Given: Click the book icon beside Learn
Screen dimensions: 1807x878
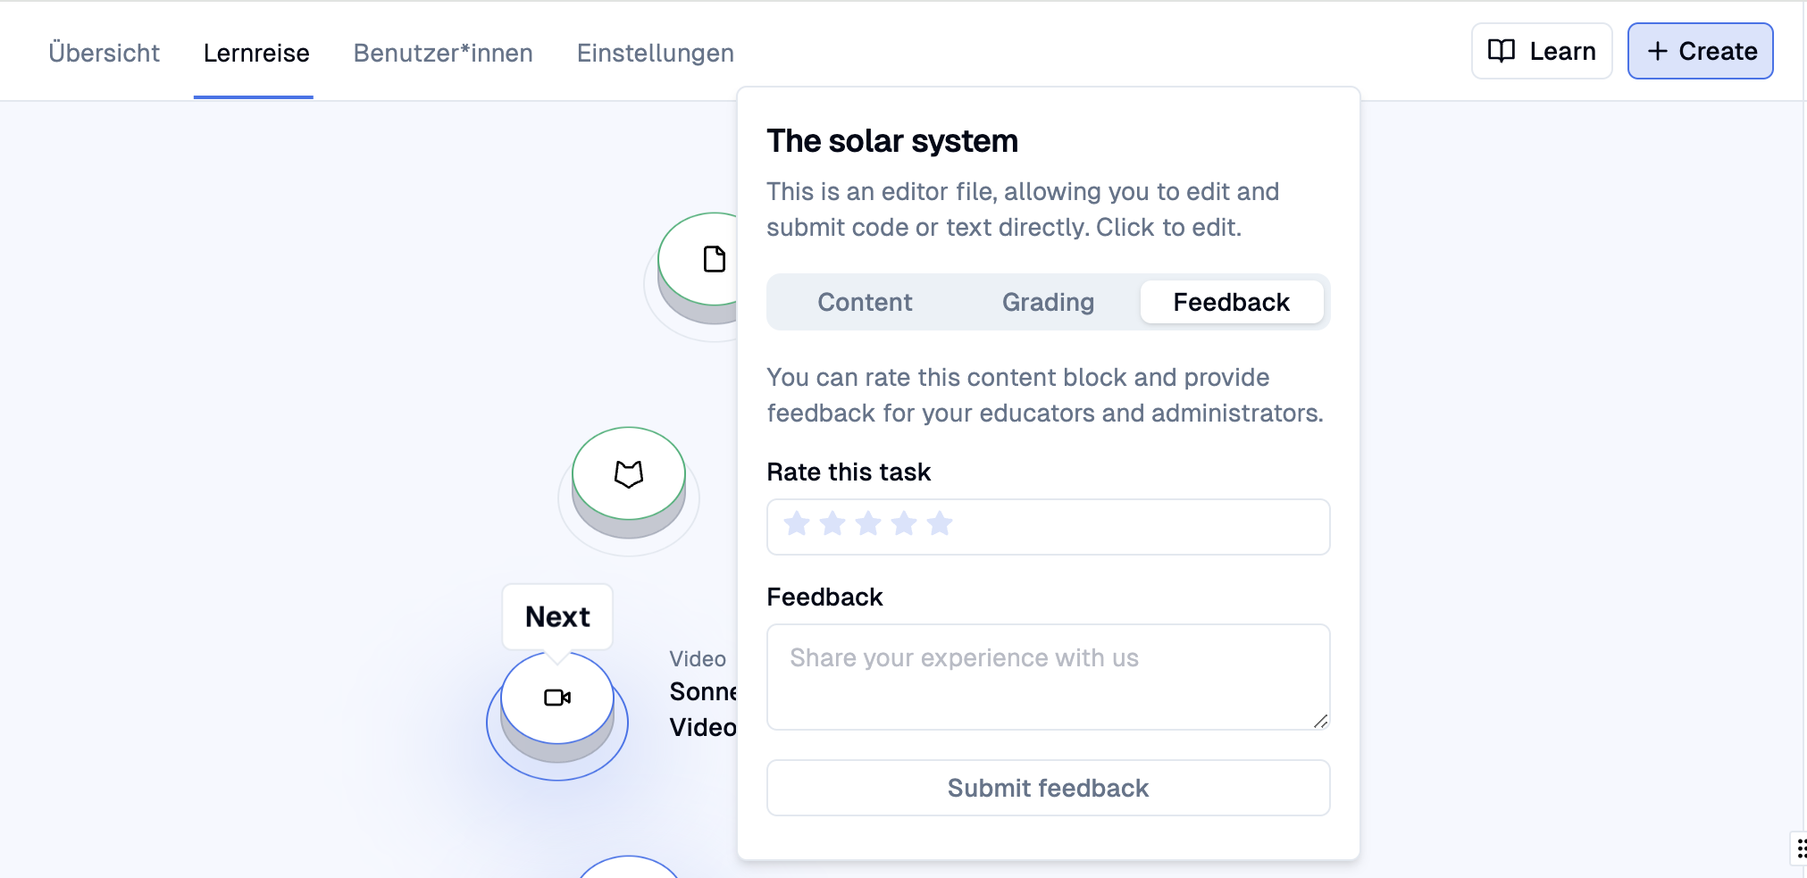Looking at the screenshot, I should pos(1502,51).
